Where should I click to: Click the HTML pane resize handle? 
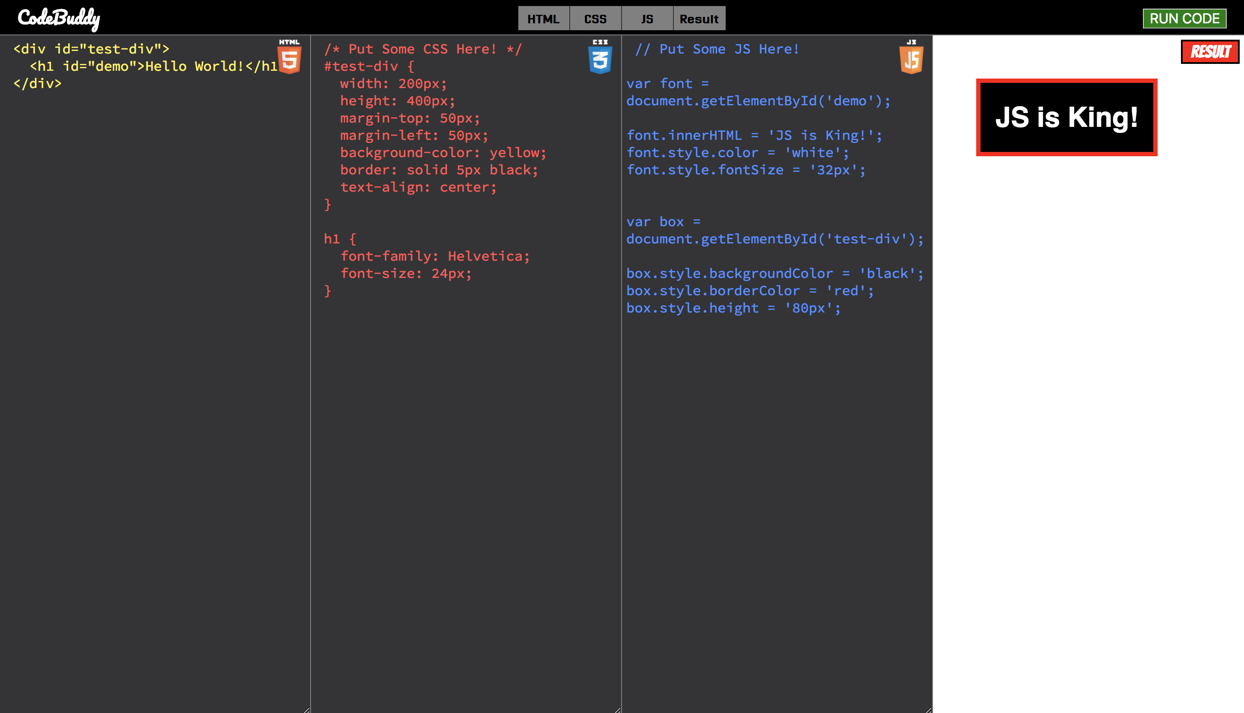[x=306, y=709]
